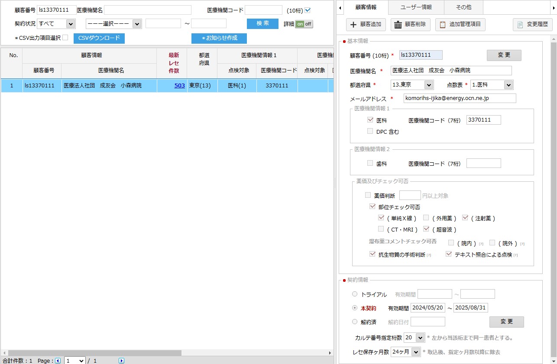
Task: Click the 検索 button
Action: (x=262, y=23)
